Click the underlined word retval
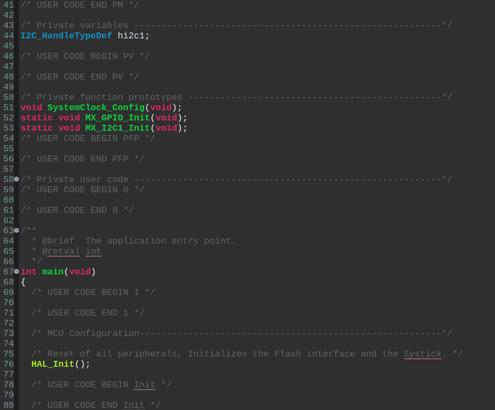Viewport: 495px width, 410px height. point(63,251)
